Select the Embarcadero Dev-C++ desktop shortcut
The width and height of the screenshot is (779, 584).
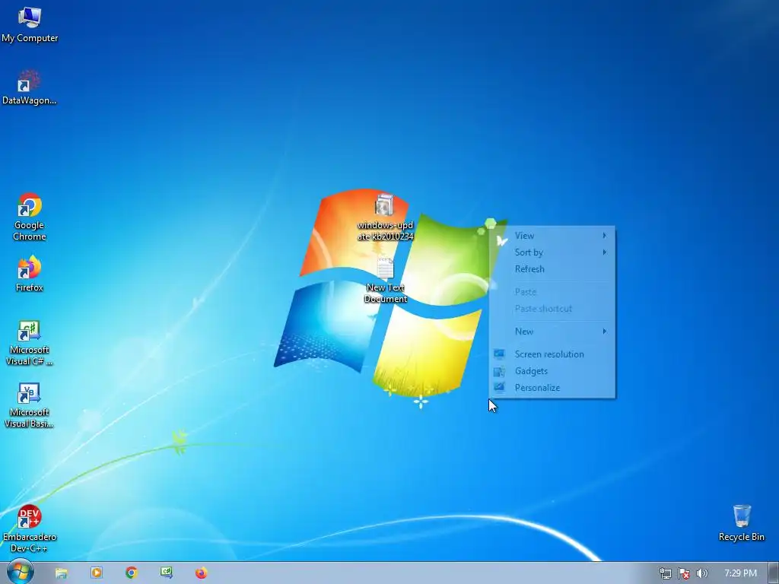(x=30, y=529)
